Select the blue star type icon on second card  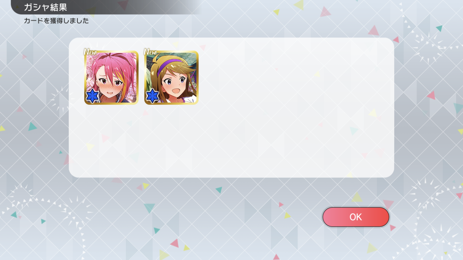[153, 96]
